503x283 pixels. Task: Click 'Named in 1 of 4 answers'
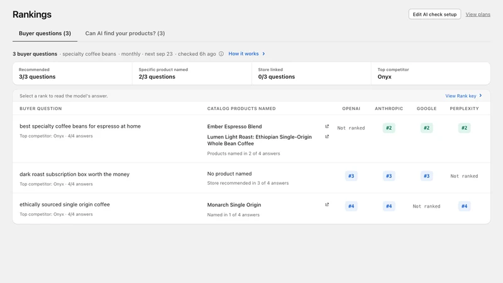click(233, 214)
